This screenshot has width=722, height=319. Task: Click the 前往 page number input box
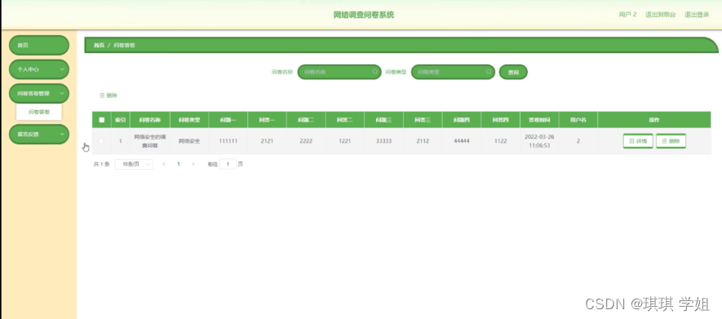coord(228,164)
